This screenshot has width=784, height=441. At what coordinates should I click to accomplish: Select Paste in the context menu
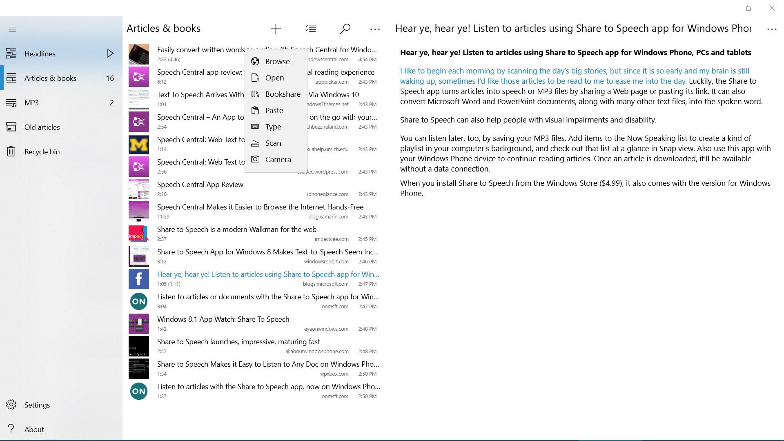tap(274, 110)
